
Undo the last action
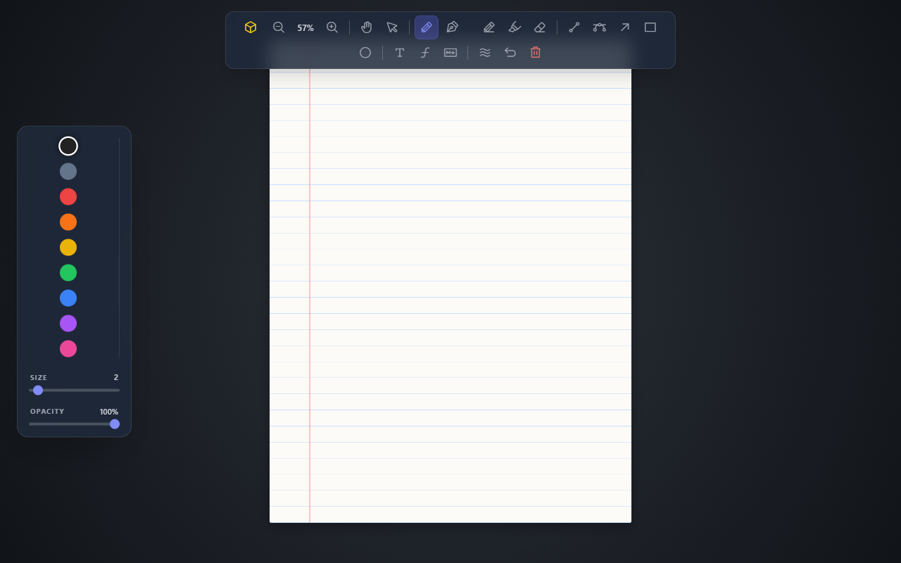pos(510,53)
